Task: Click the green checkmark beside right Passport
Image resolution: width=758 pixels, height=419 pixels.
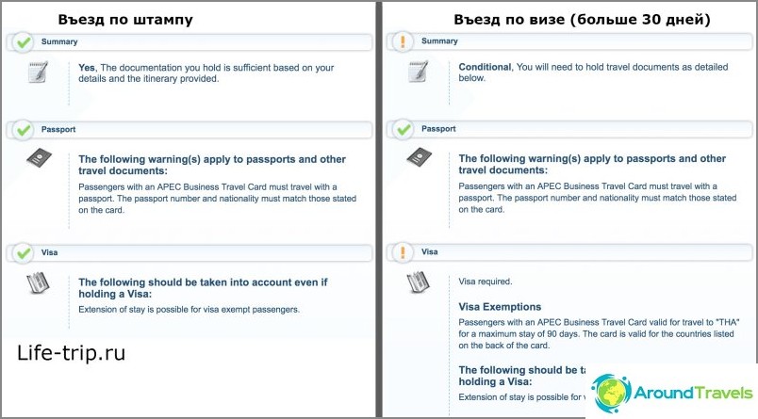Action: pyautogui.click(x=403, y=129)
